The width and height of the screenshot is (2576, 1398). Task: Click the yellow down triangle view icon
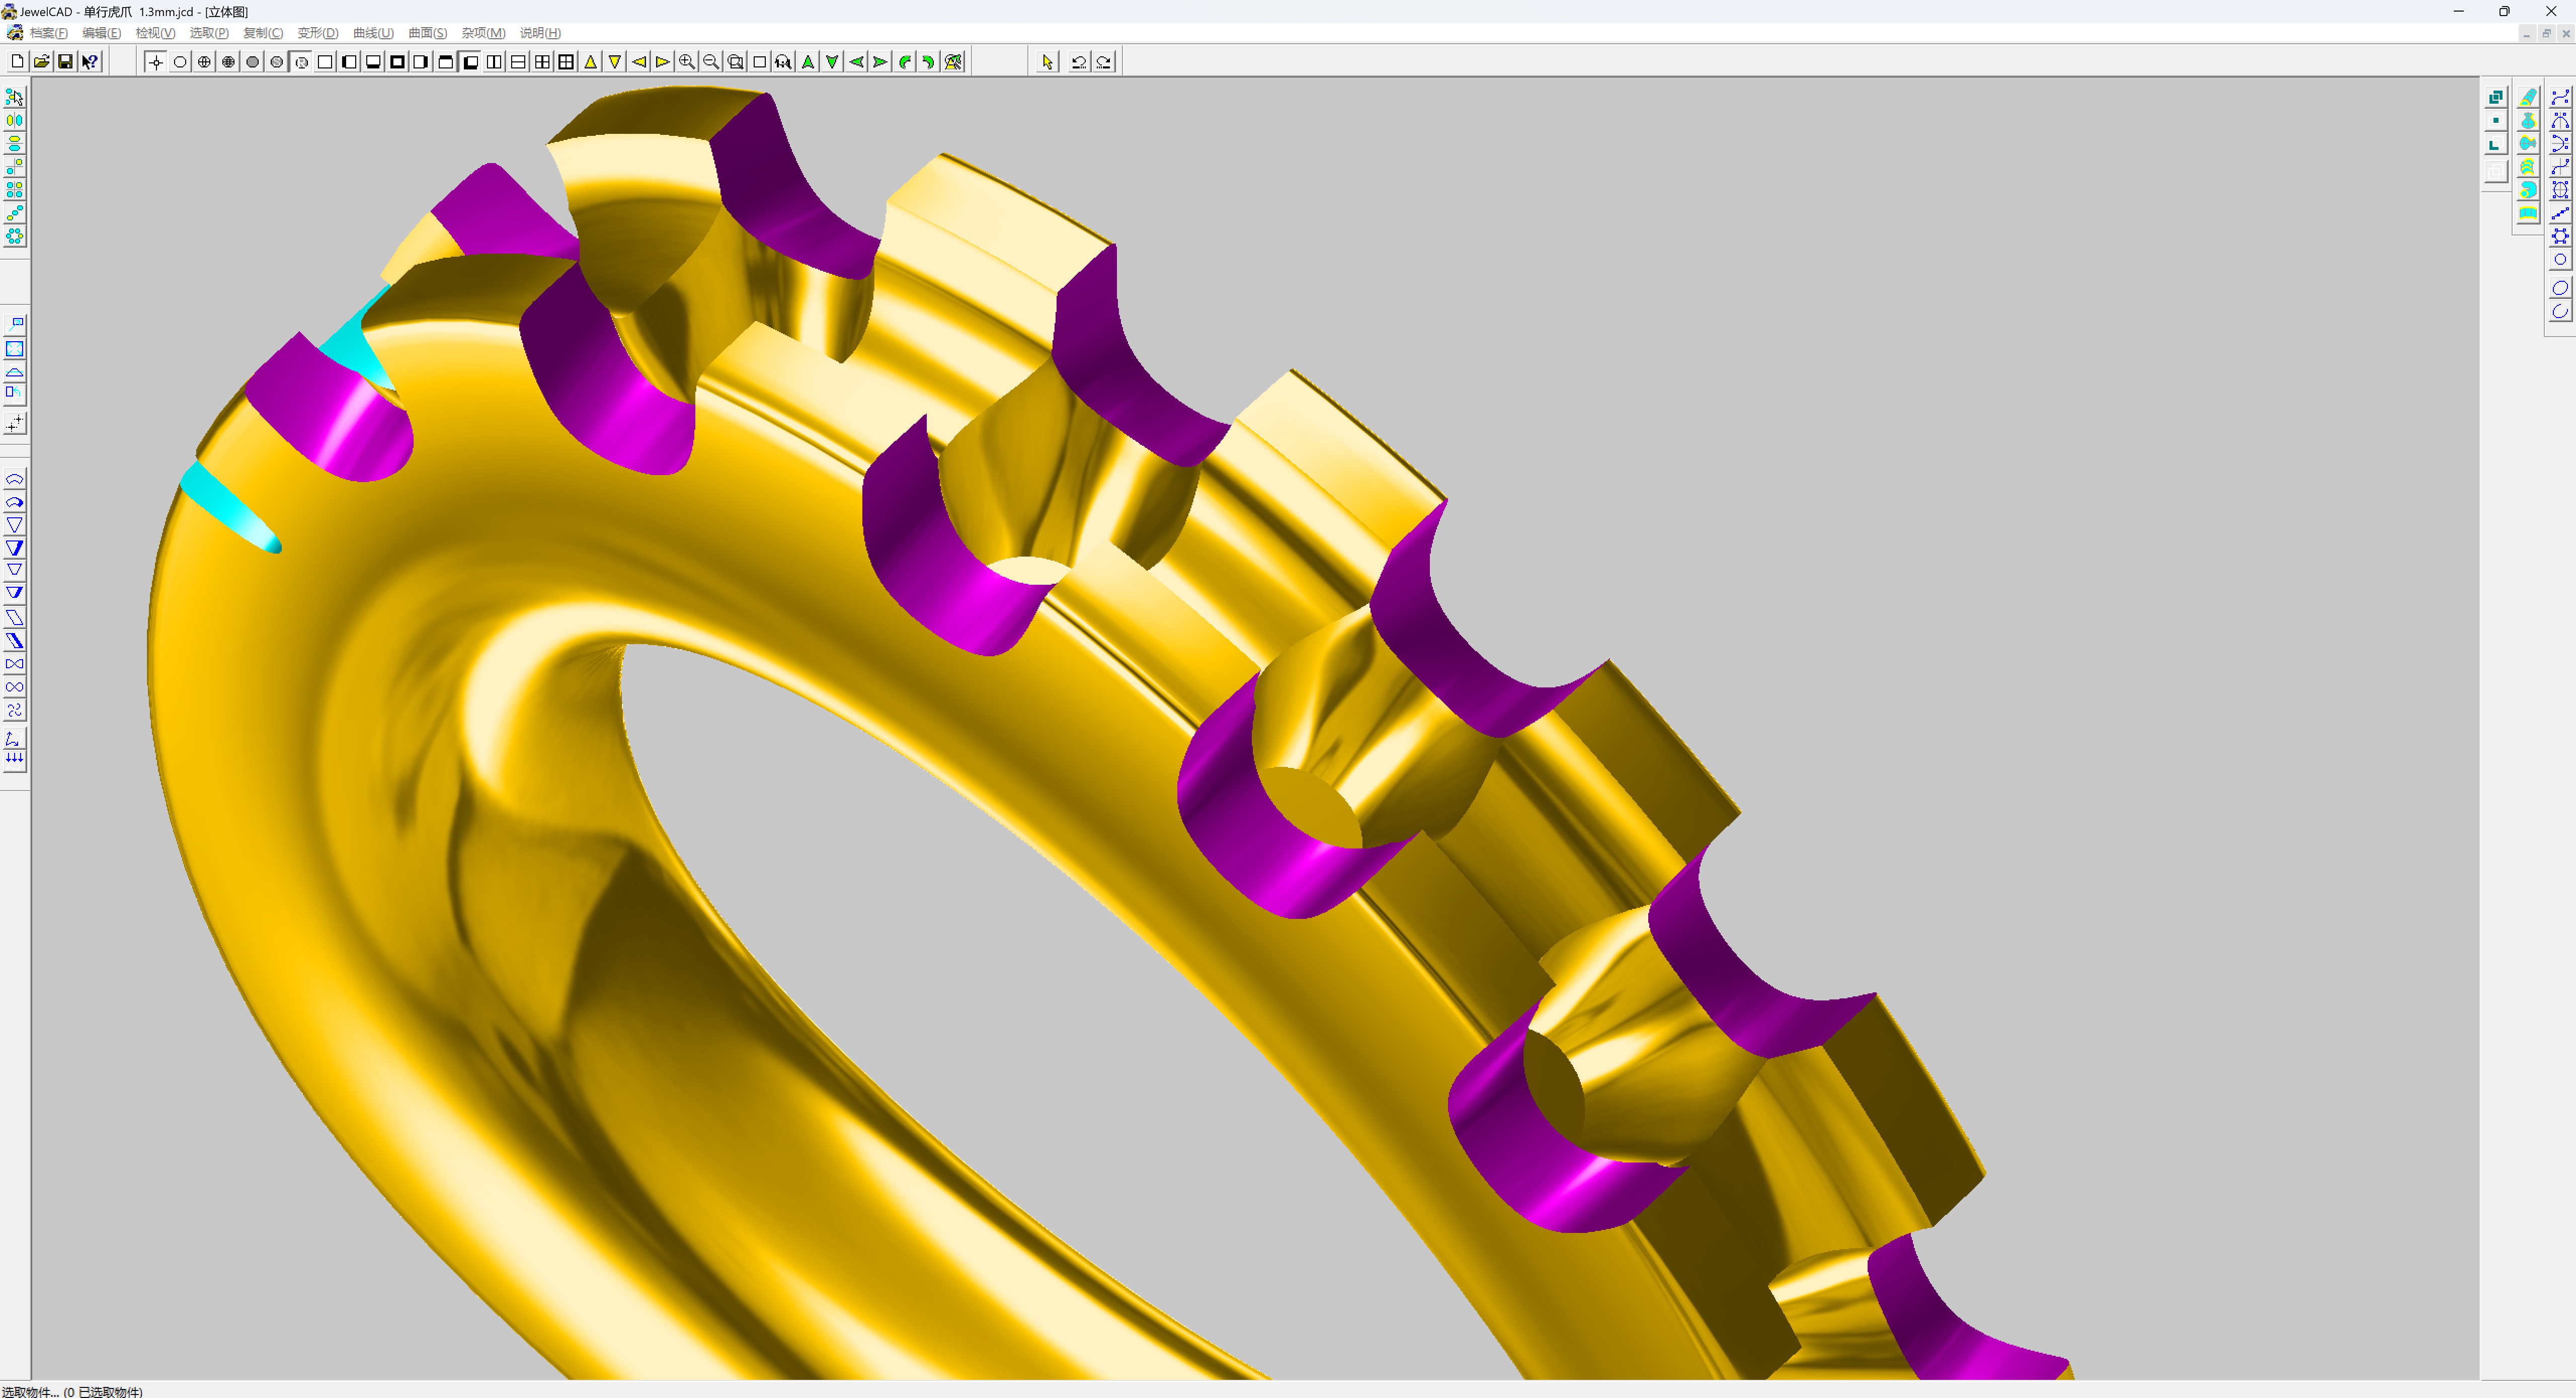[x=615, y=62]
